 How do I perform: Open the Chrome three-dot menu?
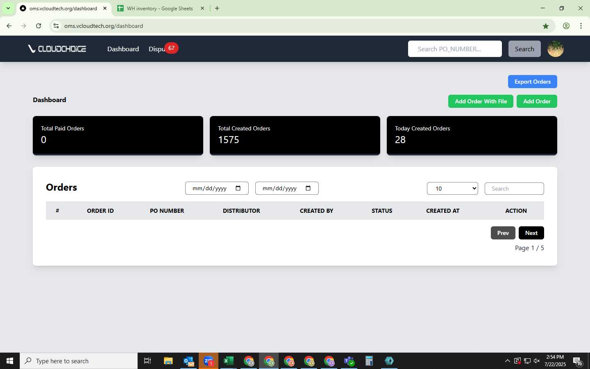click(x=581, y=26)
